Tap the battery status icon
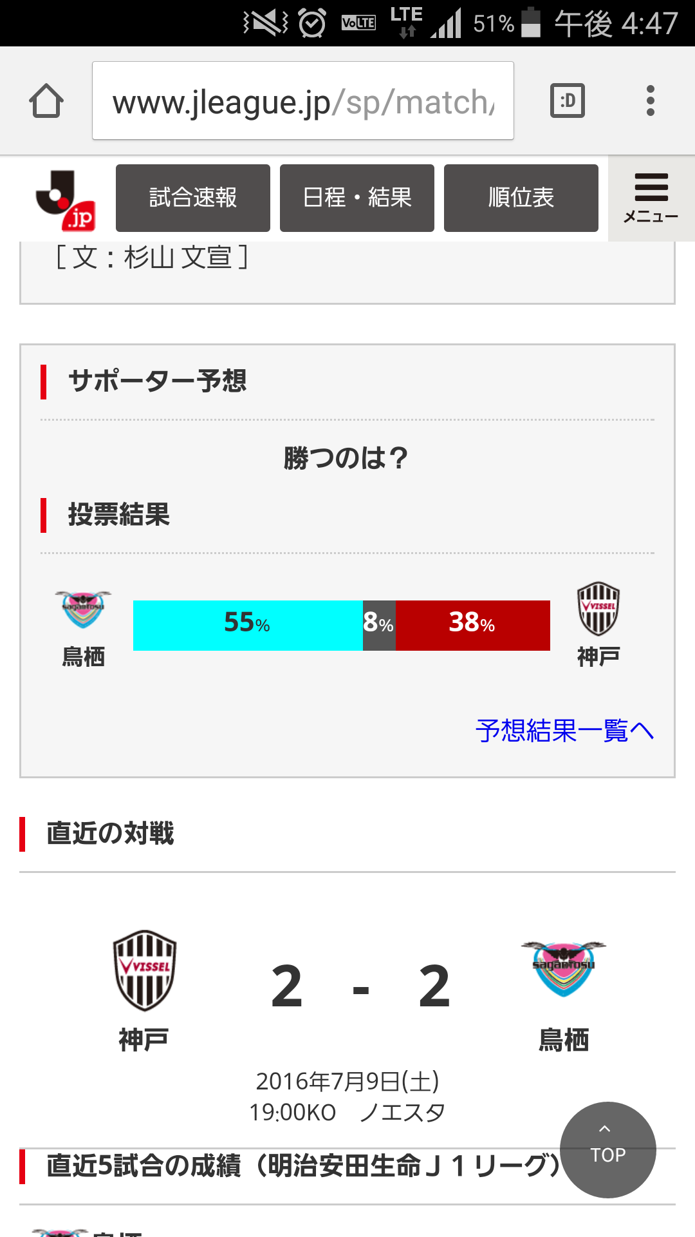The height and width of the screenshot is (1237, 695). [x=531, y=23]
